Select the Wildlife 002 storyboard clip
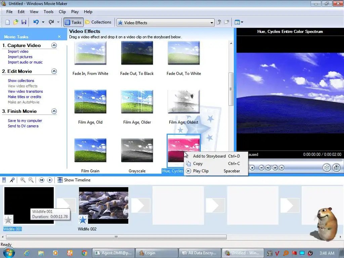This screenshot has height=258, width=344. click(103, 205)
